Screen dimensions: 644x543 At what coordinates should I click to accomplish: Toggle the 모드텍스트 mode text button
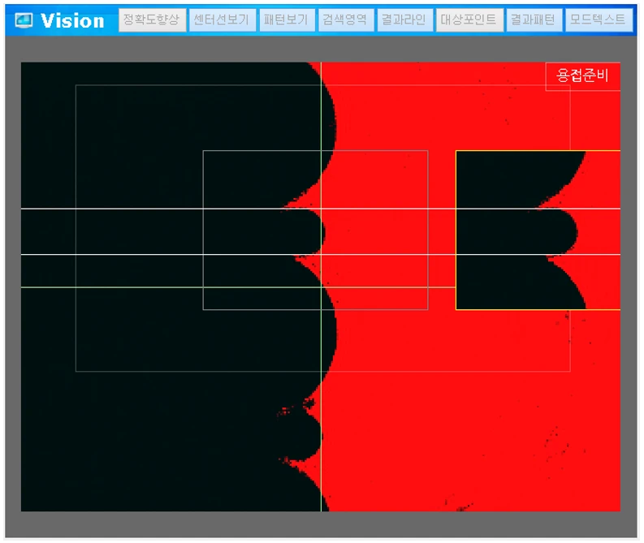click(x=599, y=19)
